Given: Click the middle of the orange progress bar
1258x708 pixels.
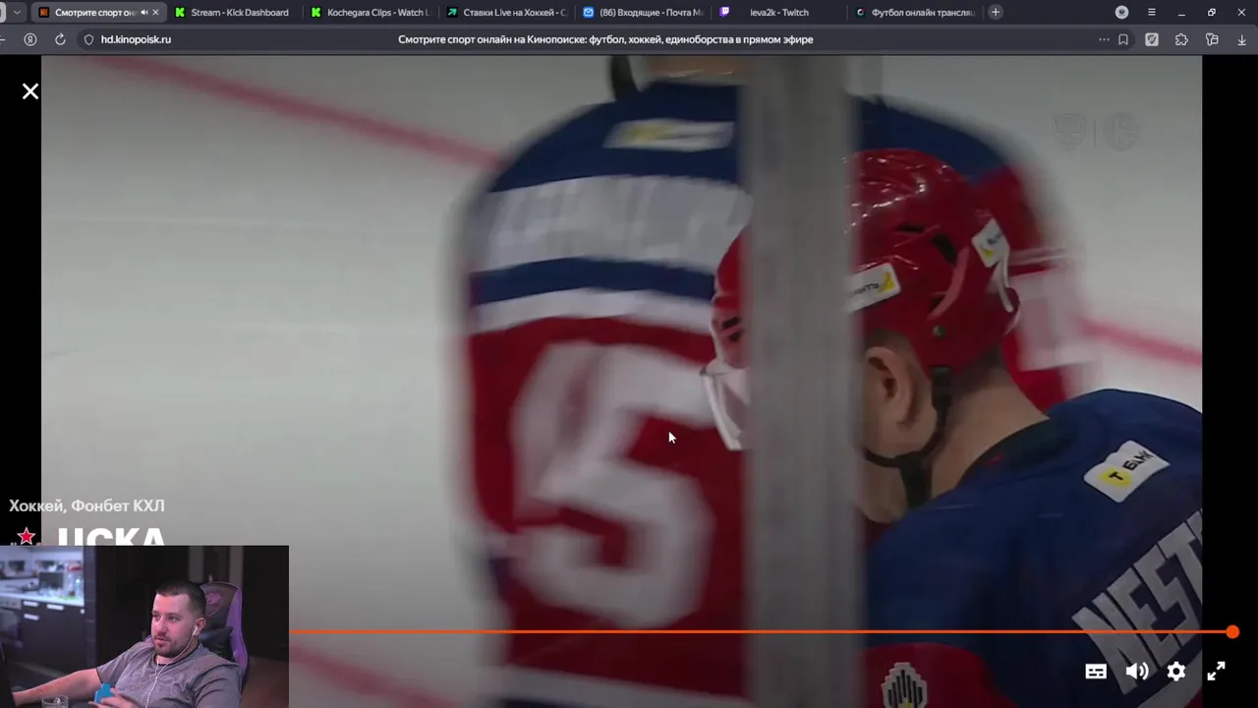Looking at the screenshot, I should point(761,632).
